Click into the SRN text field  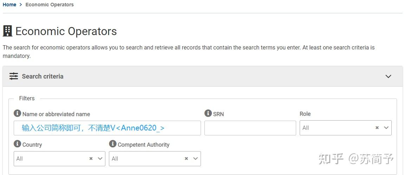(x=250, y=128)
